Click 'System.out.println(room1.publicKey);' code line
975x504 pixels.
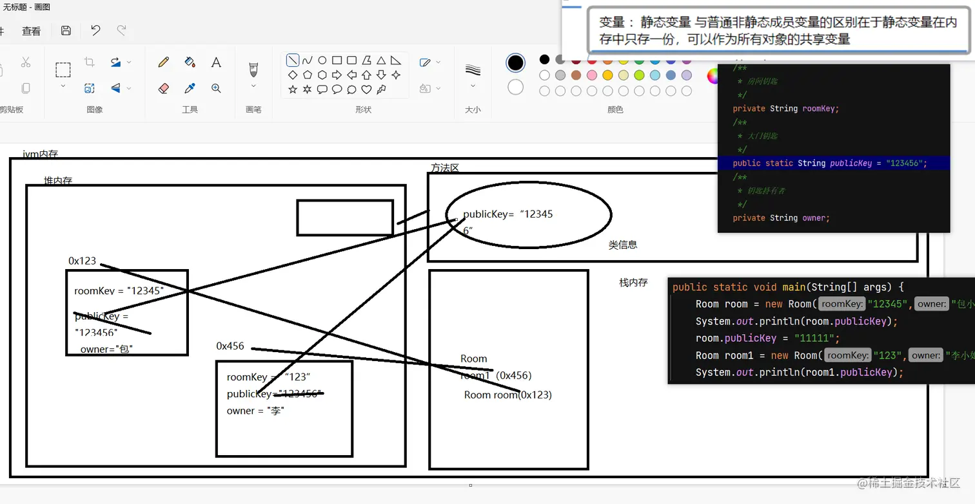tap(800, 372)
